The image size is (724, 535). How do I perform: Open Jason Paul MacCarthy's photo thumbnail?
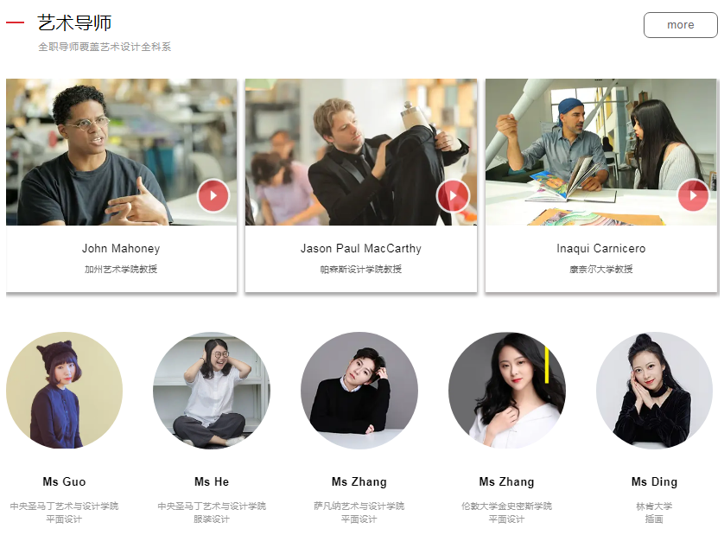pos(361,152)
